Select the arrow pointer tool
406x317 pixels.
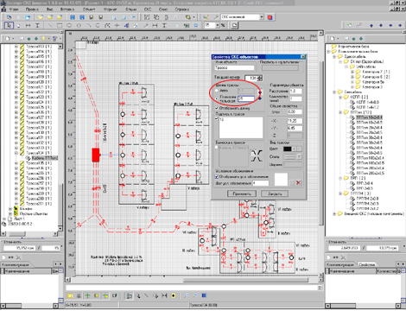[9, 25]
